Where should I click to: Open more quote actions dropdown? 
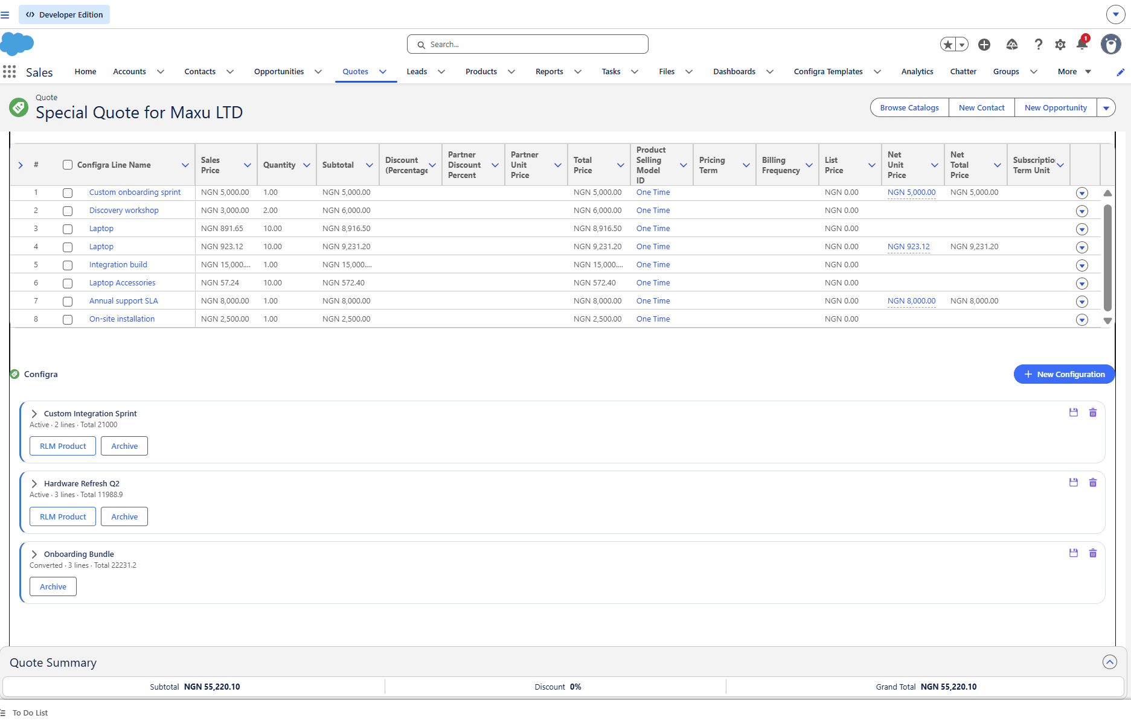tap(1106, 108)
